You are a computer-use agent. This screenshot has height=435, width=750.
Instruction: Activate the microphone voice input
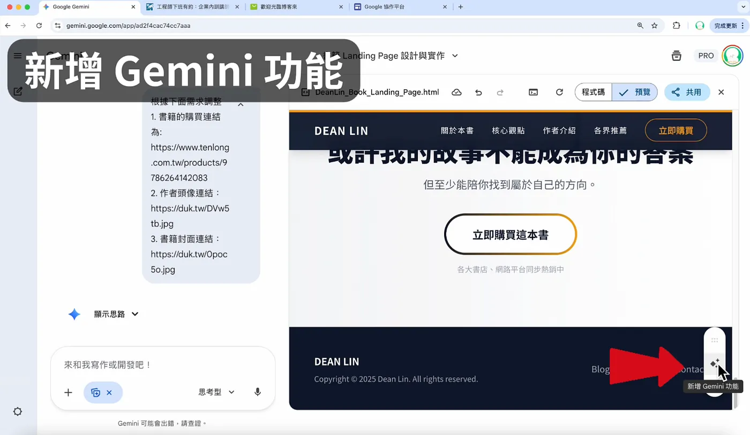[x=258, y=392]
